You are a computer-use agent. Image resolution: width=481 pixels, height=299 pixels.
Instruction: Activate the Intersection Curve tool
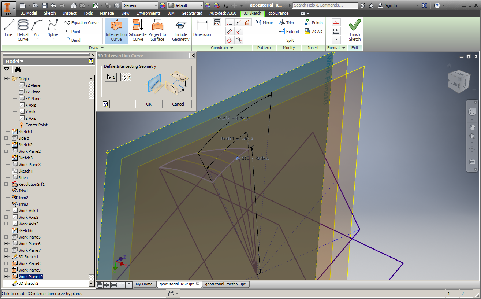click(116, 31)
